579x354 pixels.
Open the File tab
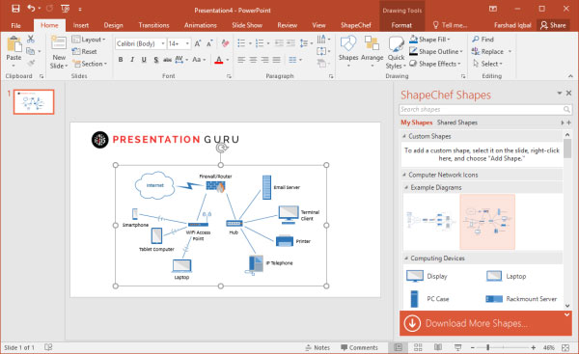click(x=15, y=25)
